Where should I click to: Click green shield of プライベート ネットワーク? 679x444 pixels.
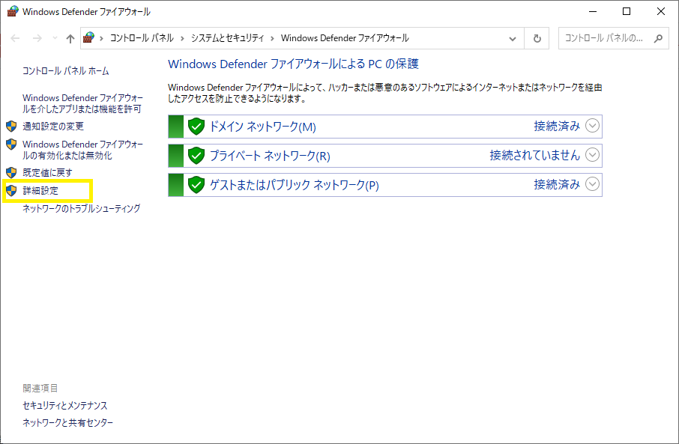coord(196,155)
